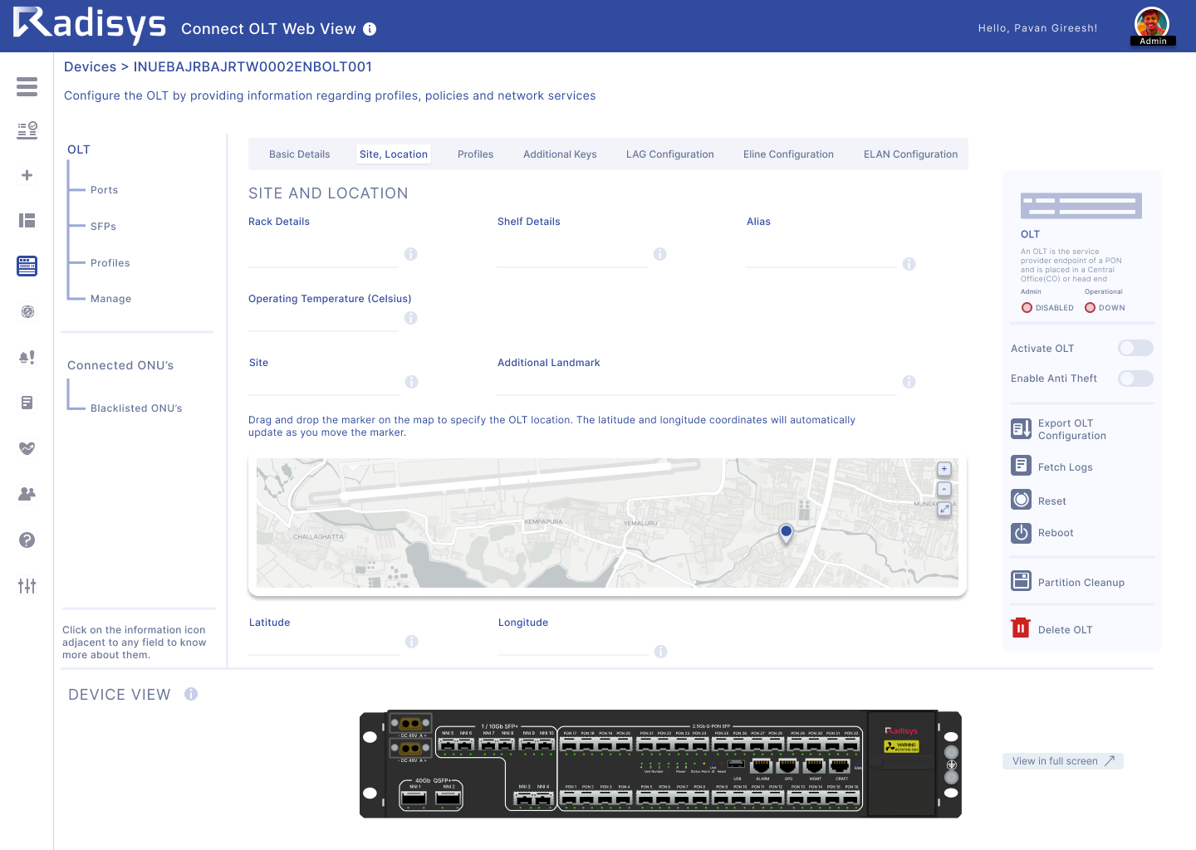Switch to the Profiles tab
1196x850 pixels.
(x=475, y=154)
